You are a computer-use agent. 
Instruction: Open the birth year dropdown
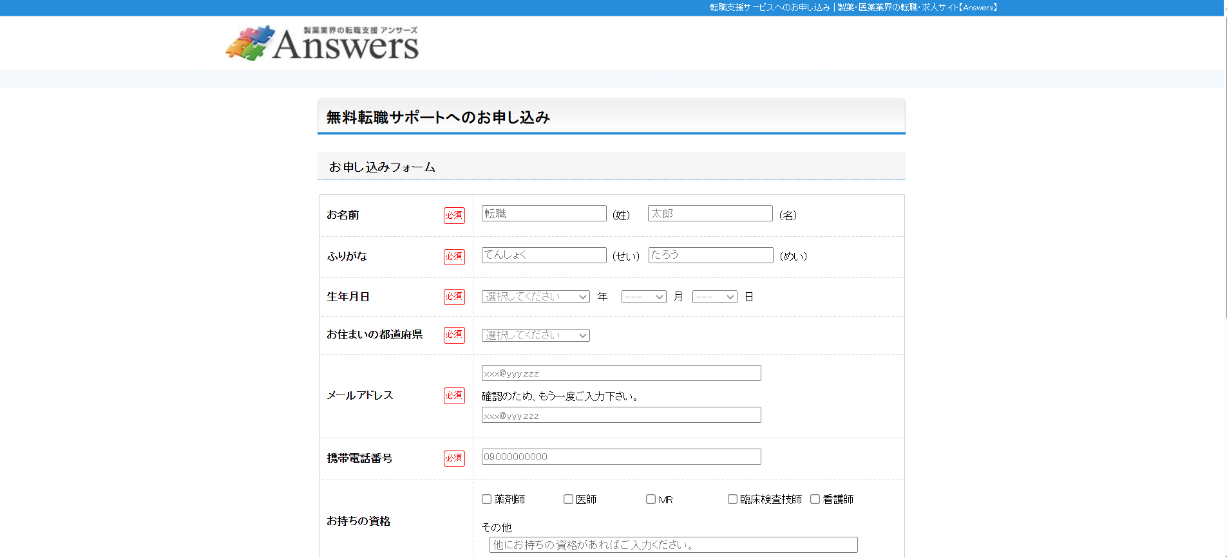(x=535, y=297)
